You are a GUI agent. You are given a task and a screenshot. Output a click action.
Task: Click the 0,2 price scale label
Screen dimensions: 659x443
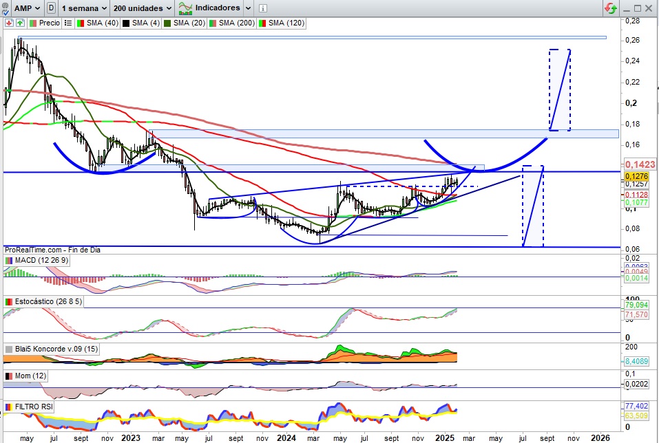pyautogui.click(x=631, y=103)
